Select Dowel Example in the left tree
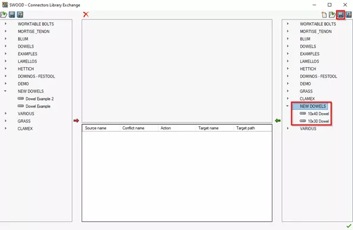This screenshot has width=353, height=230. pos(38,106)
